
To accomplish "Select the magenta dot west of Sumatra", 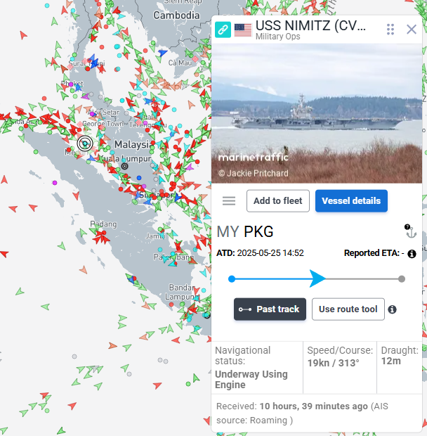I will click(x=55, y=183).
